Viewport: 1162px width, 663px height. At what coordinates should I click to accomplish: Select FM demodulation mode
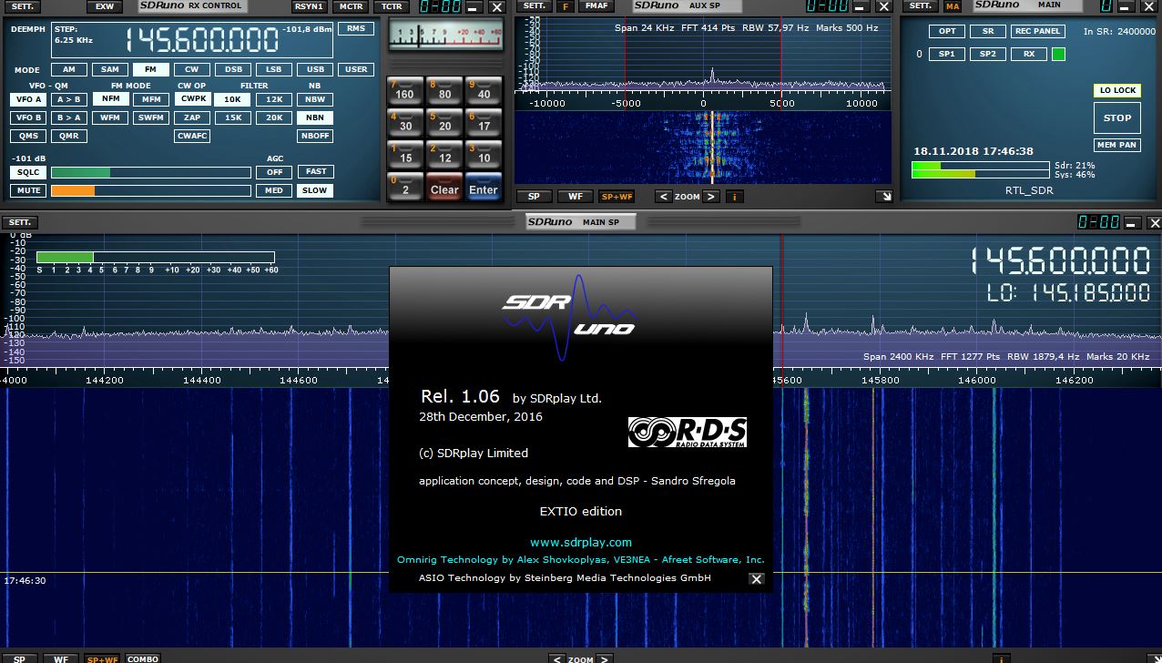point(150,69)
